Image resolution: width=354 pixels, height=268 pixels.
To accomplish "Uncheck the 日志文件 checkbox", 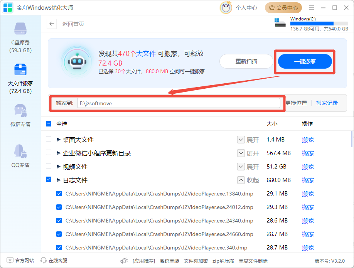I will coord(49,179).
